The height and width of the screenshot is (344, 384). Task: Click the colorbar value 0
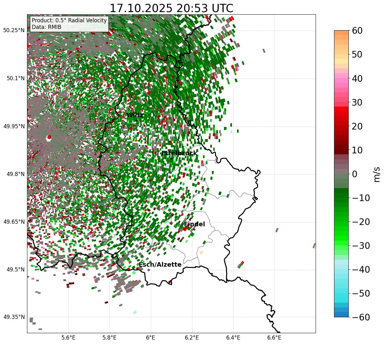355,174
